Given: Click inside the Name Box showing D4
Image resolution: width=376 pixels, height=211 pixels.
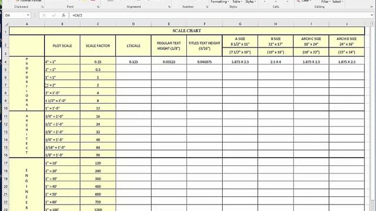Looking at the screenshot, I should (x=15, y=15).
